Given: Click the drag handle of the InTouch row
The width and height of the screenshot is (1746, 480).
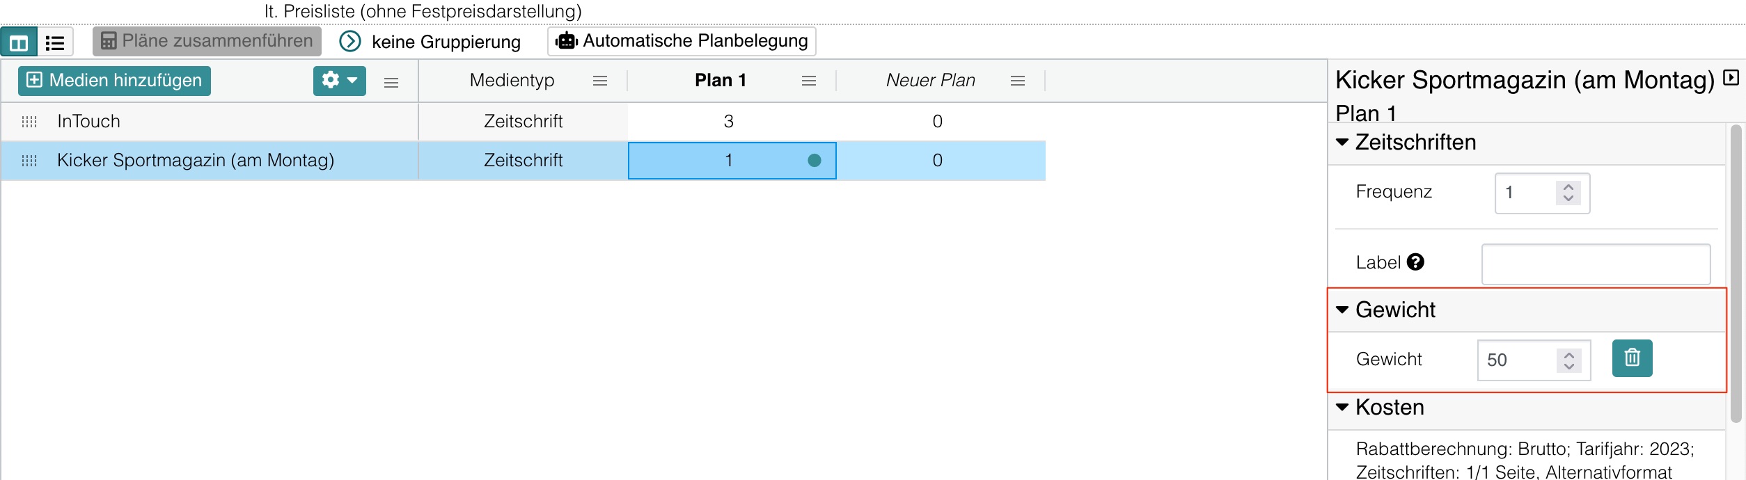Looking at the screenshot, I should 29,122.
